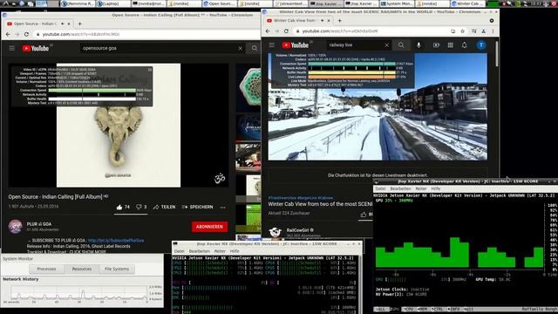Viewport: 558px width, 314px height.
Task: Open the blue account avatar in YouTube
Action: coord(481,45)
